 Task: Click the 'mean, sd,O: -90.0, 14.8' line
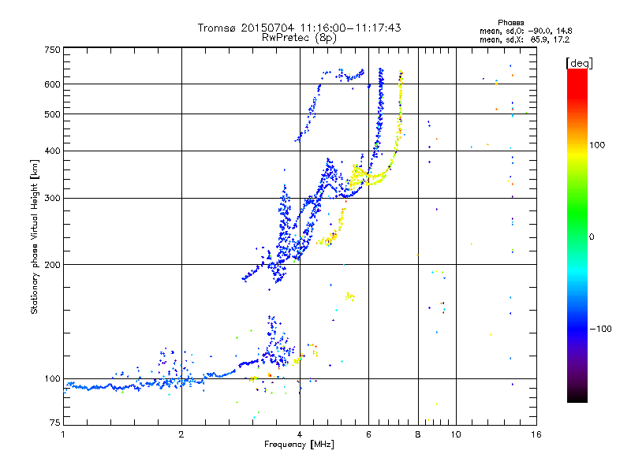coord(525,31)
